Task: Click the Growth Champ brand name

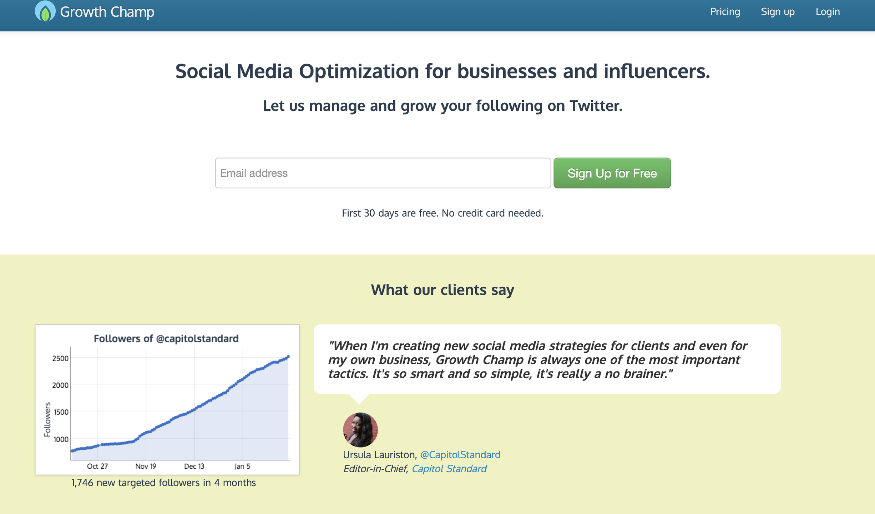Action: tap(107, 12)
